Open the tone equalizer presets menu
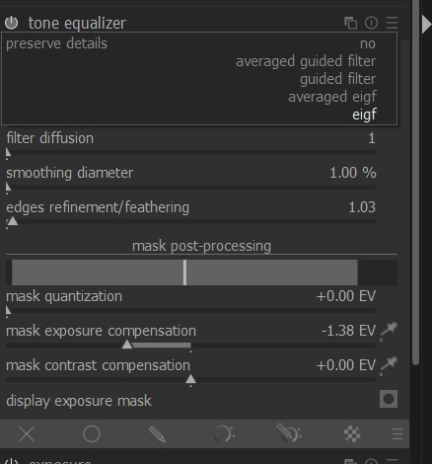The width and height of the screenshot is (432, 464). coord(392,23)
